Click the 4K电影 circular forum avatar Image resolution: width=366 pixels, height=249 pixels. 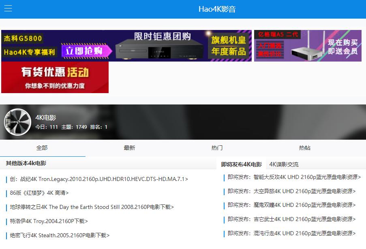(x=17, y=121)
